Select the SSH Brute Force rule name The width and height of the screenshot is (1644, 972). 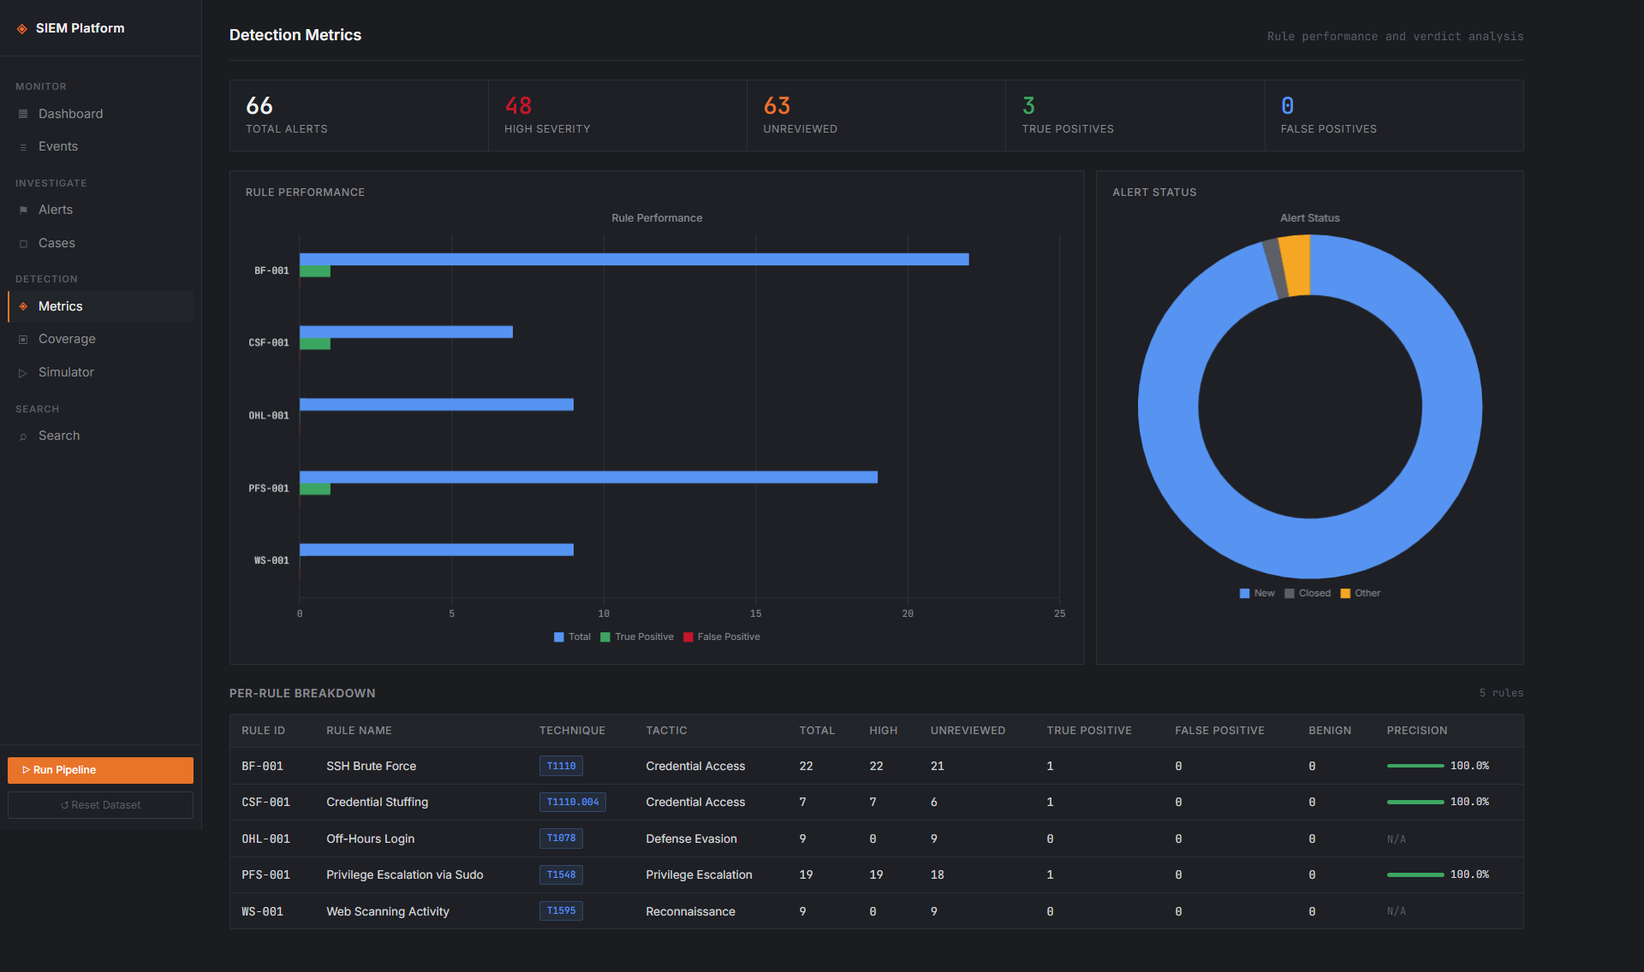[x=371, y=766]
